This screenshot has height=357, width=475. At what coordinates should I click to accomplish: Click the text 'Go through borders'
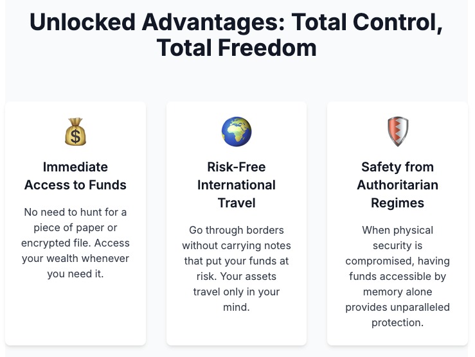[x=237, y=230]
